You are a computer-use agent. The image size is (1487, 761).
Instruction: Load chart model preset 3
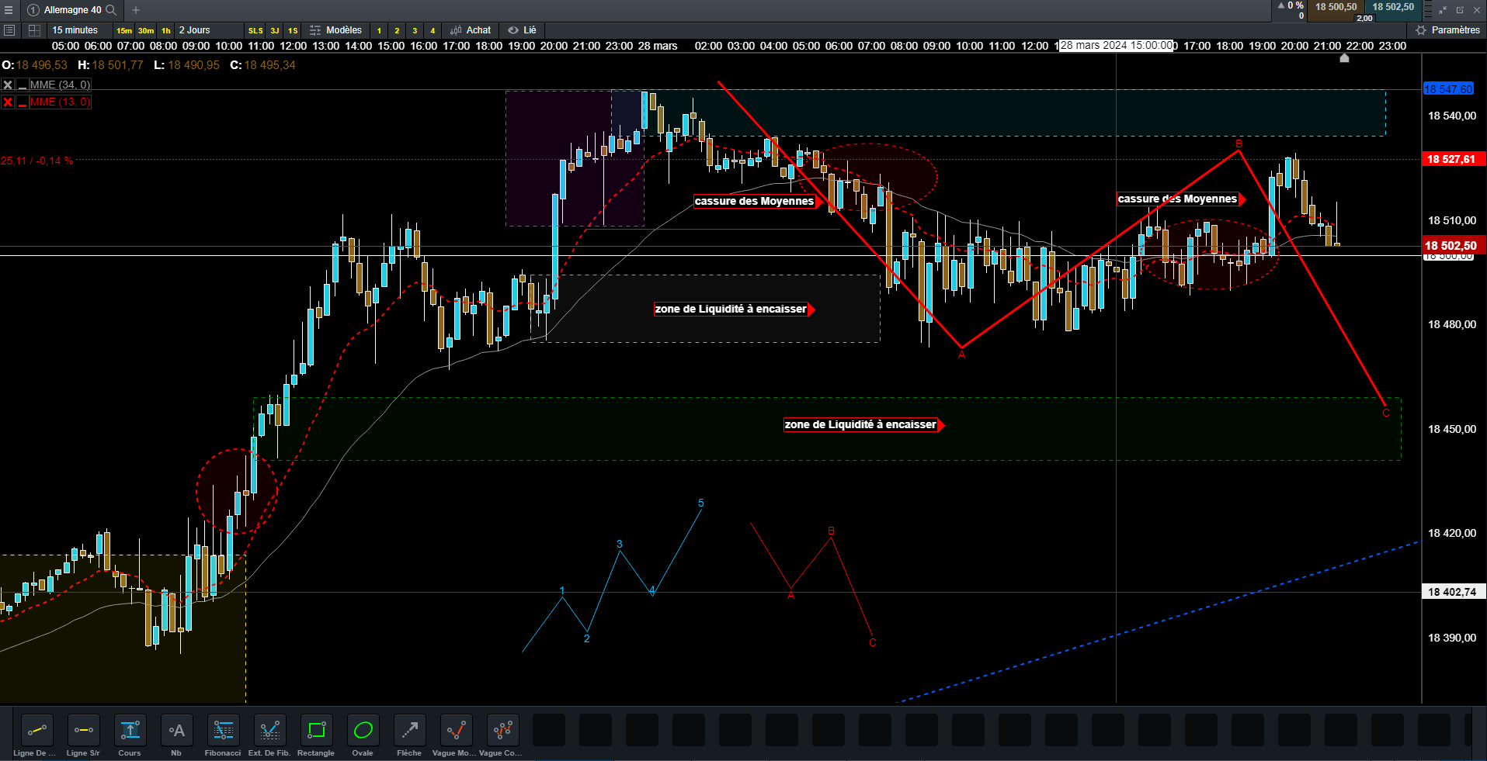[415, 31]
